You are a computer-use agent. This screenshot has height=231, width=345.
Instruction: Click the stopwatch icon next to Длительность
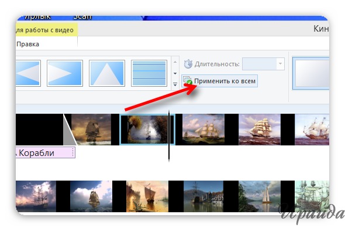tap(188, 64)
